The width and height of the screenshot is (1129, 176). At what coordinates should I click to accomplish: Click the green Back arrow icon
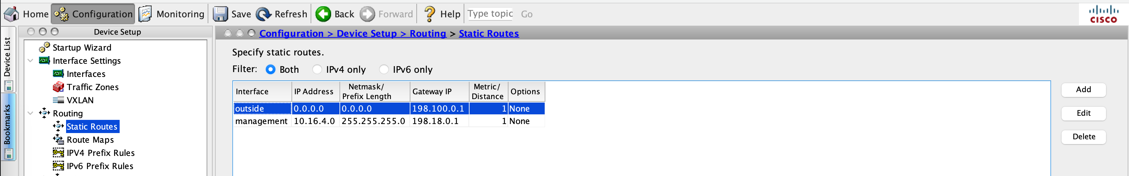click(323, 14)
